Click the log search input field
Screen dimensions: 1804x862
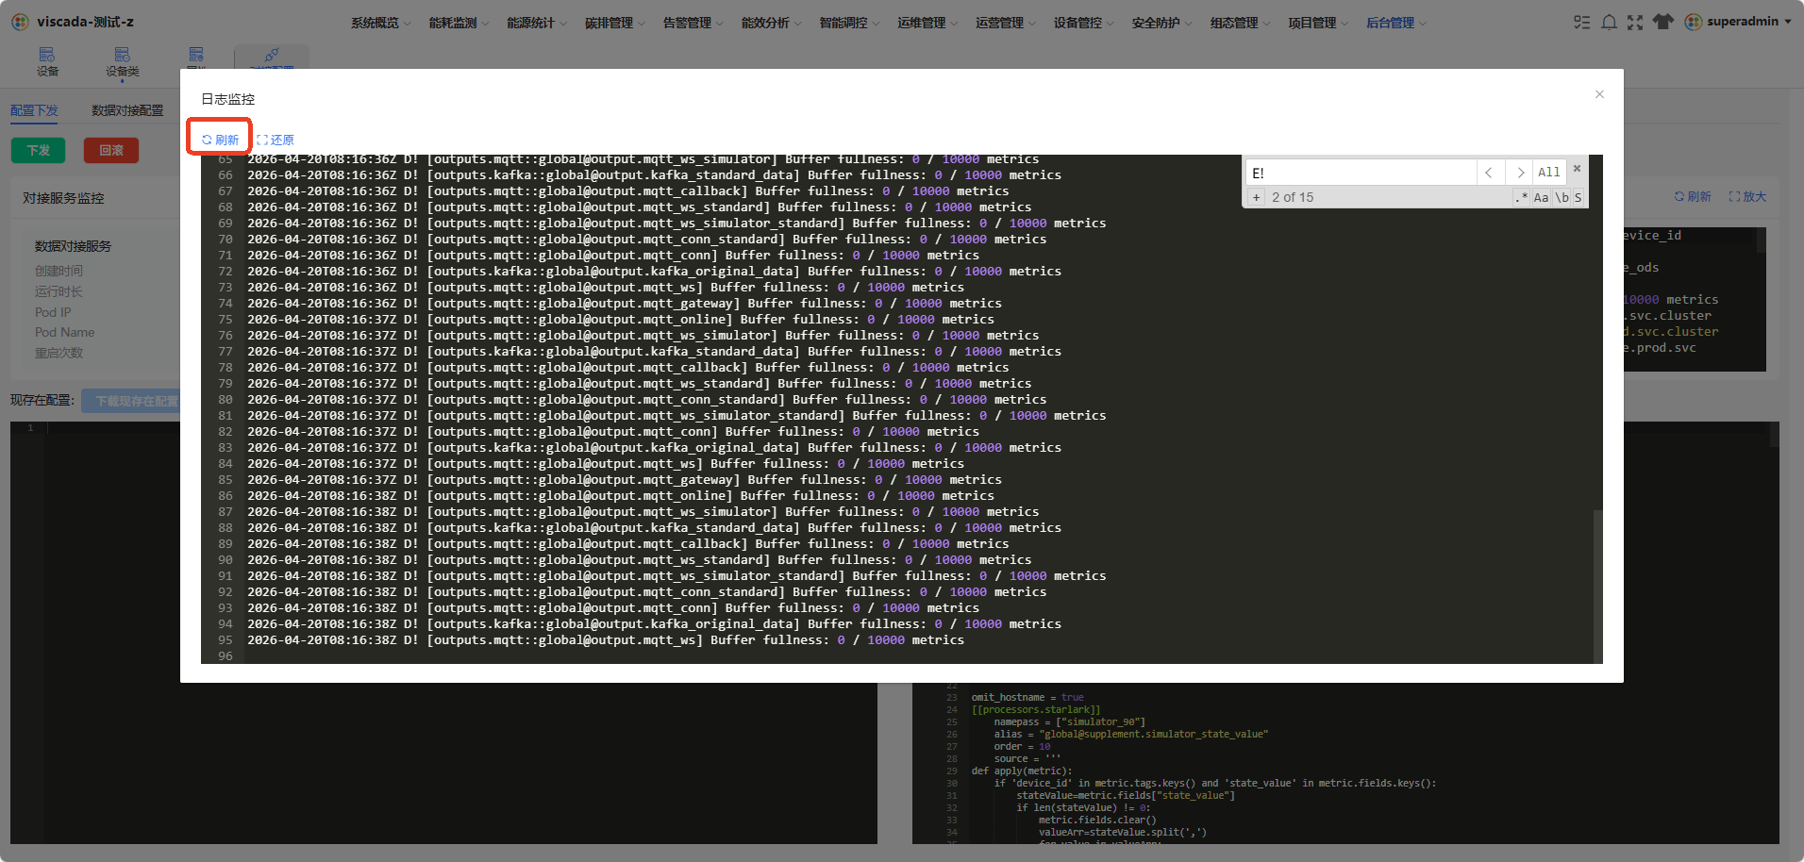coord(1361,173)
